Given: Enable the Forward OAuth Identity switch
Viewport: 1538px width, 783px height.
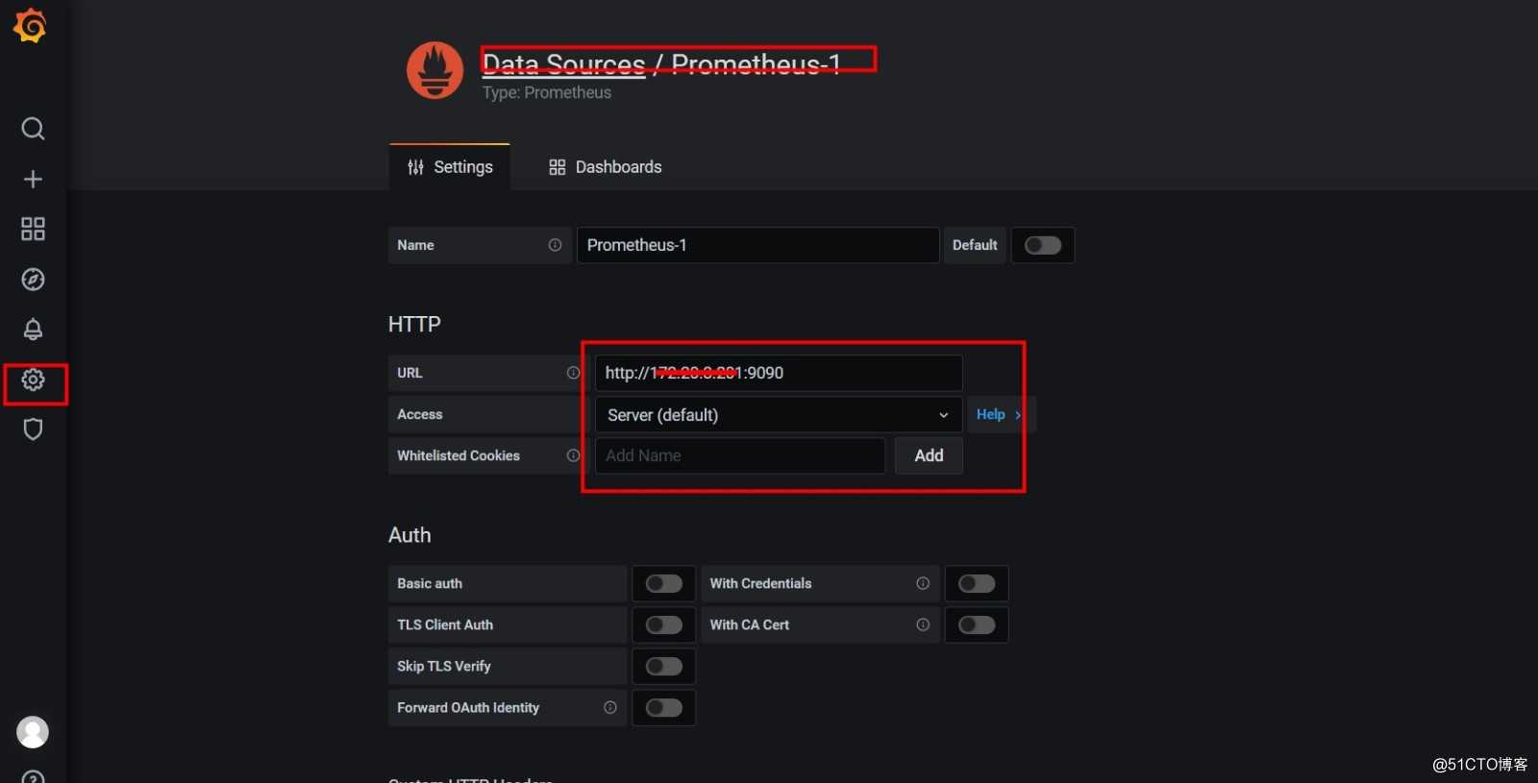Looking at the screenshot, I should click(x=664, y=707).
